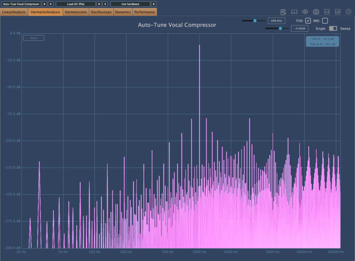The height and width of the screenshot is (261, 355).
Task: Unload Auto-Tune Vocal Compressor with X button
Action: tap(51, 4)
